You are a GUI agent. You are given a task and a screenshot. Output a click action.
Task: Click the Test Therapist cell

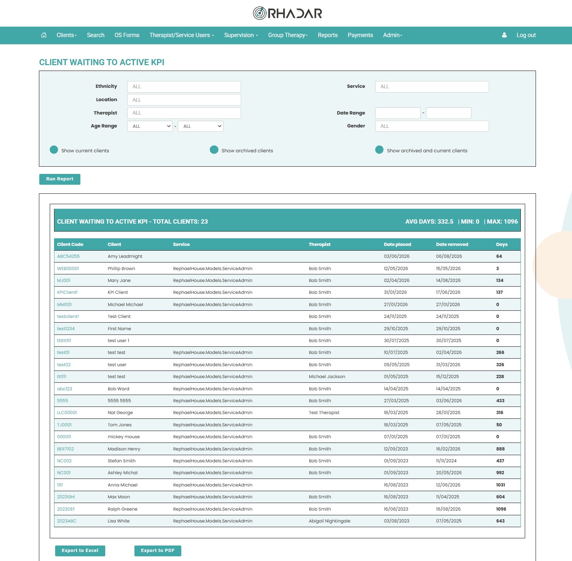click(324, 413)
